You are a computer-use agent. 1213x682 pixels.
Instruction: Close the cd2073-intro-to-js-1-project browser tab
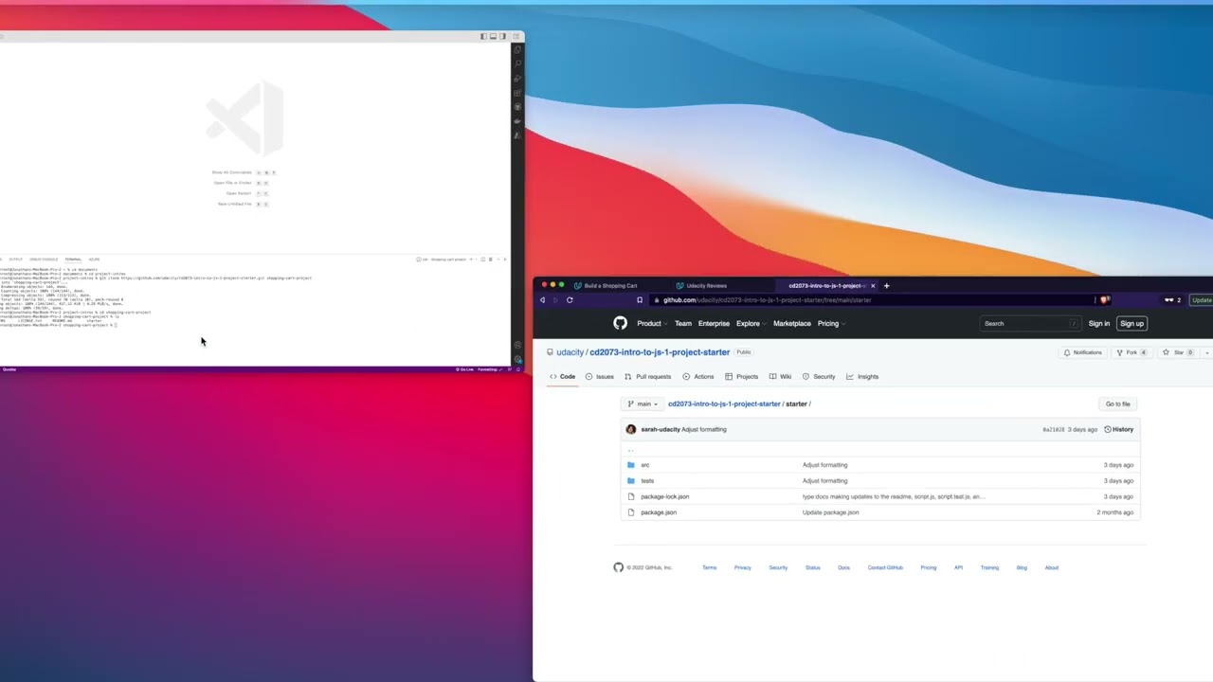tap(873, 285)
